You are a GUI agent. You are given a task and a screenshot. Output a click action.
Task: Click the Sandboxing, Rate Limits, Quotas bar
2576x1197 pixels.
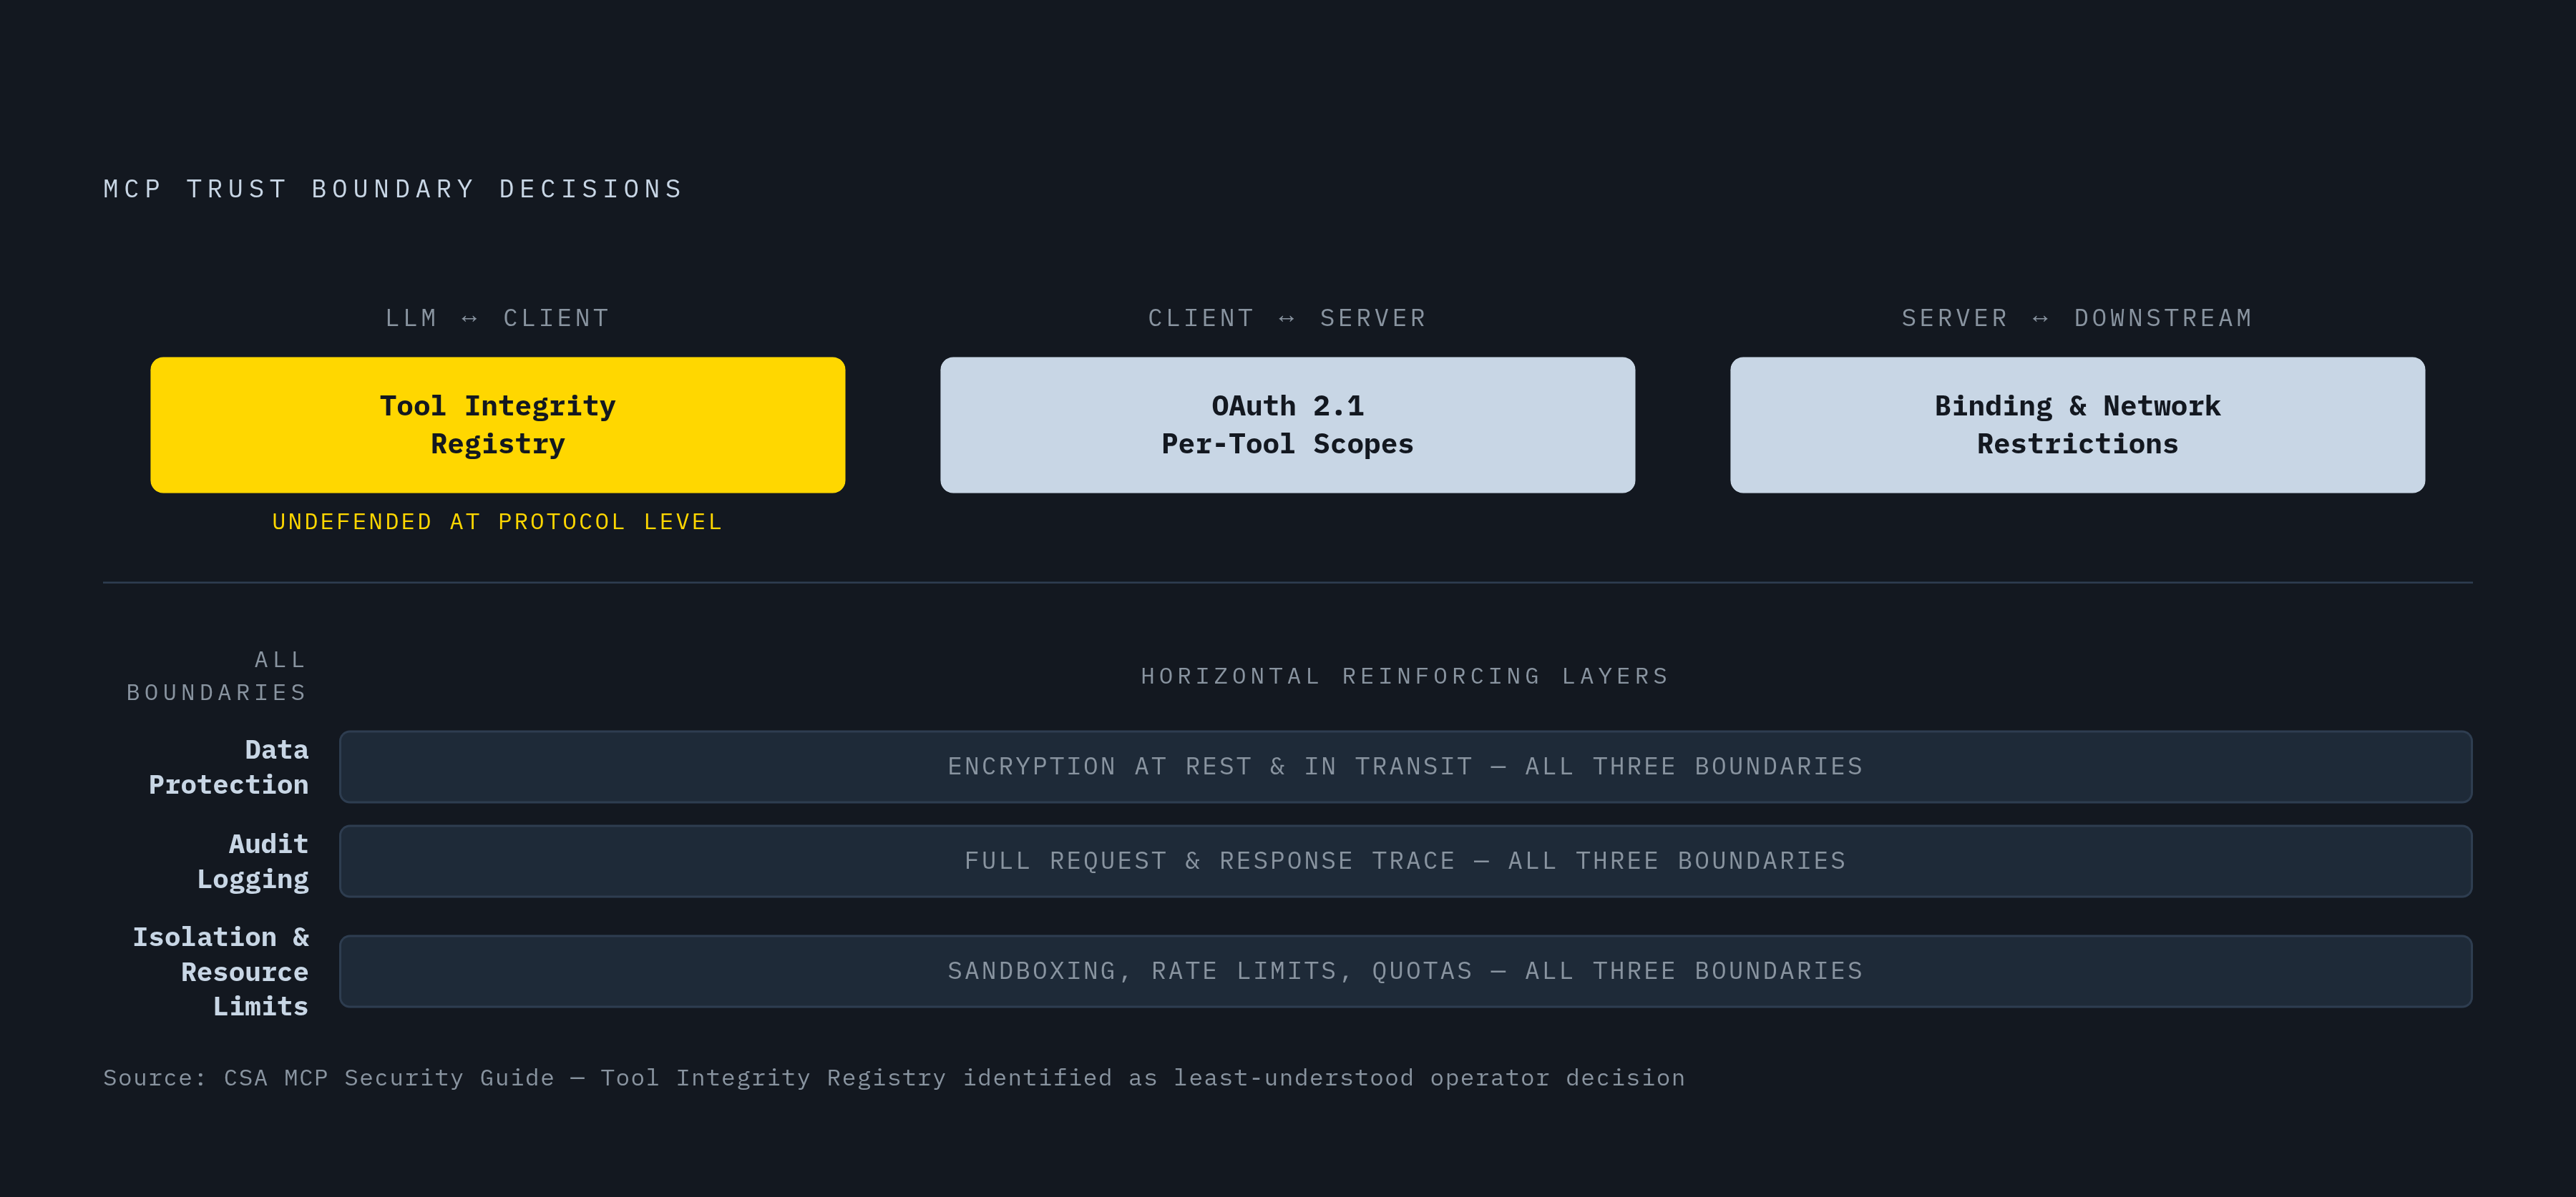click(1405, 971)
